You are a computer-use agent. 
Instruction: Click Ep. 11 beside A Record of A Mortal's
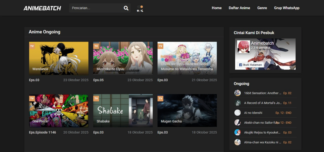(287, 103)
